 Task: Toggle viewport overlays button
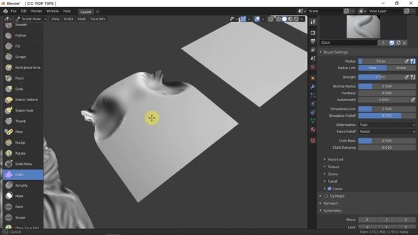coord(257,19)
